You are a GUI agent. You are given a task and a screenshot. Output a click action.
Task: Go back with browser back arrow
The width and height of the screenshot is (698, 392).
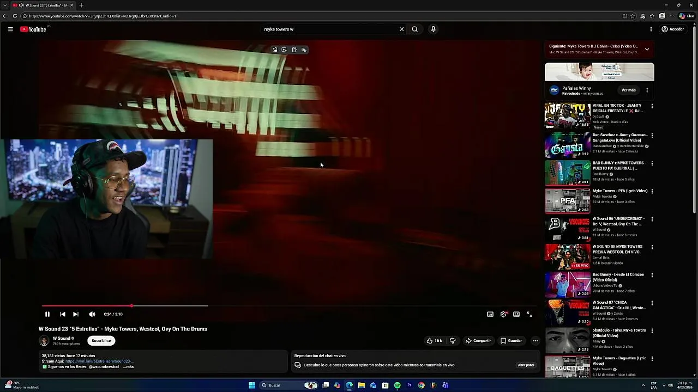point(5,16)
